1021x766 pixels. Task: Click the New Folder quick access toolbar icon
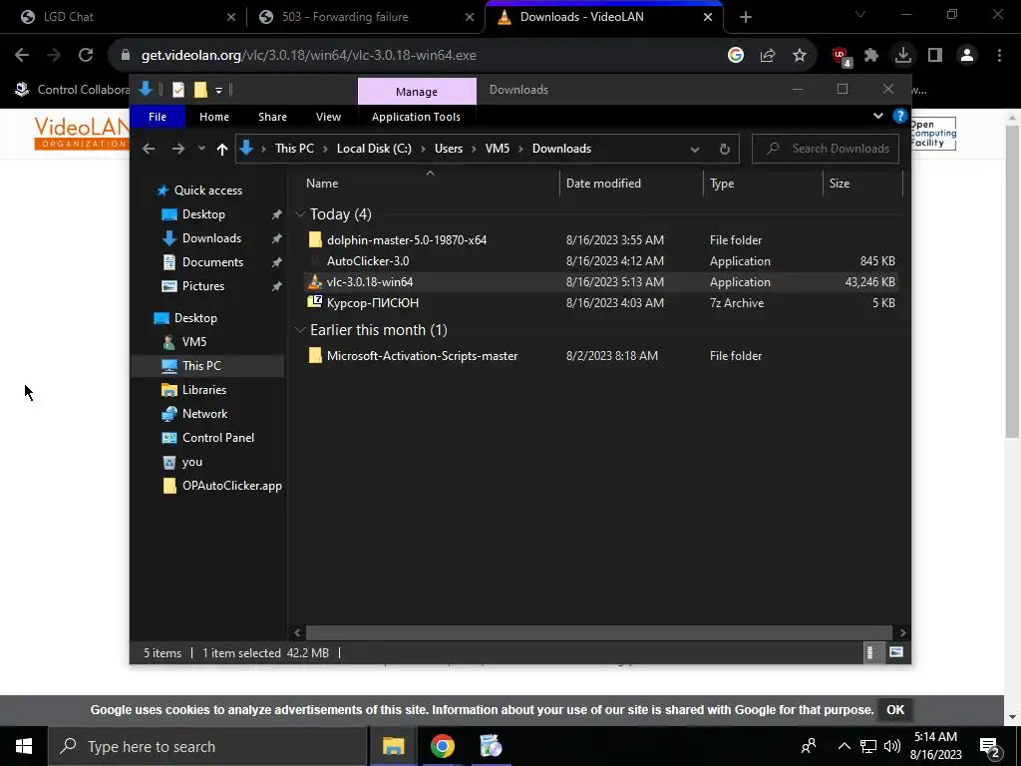click(200, 90)
